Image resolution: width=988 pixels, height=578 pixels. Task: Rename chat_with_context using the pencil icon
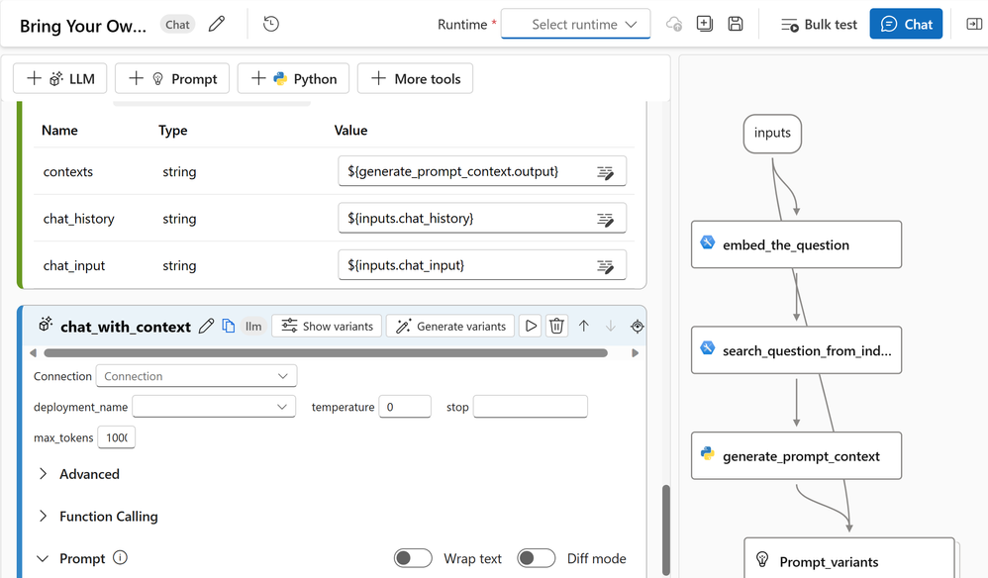point(206,326)
